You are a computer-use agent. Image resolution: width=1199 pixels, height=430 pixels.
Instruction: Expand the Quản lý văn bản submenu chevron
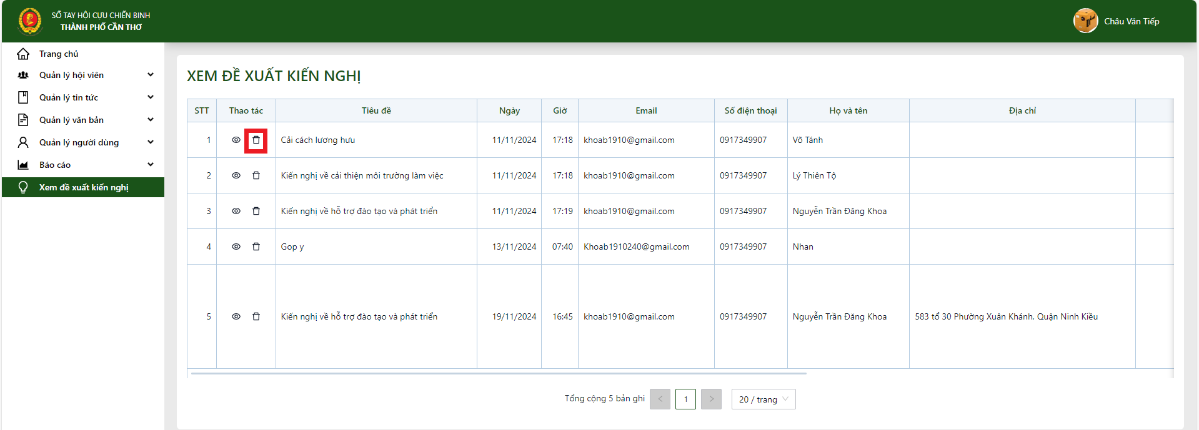click(151, 120)
